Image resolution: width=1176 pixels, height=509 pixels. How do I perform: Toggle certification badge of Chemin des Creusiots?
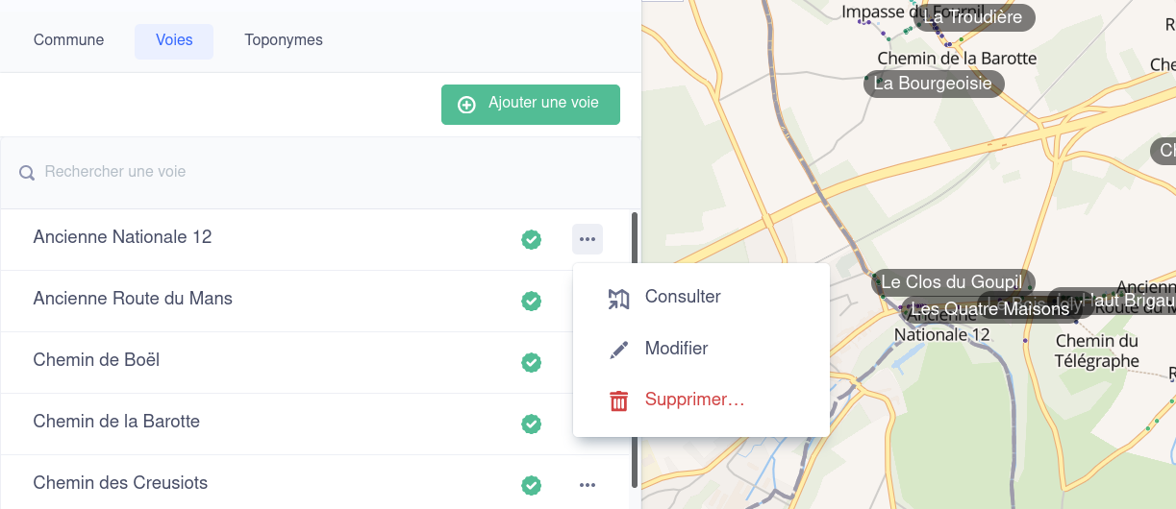[531, 485]
